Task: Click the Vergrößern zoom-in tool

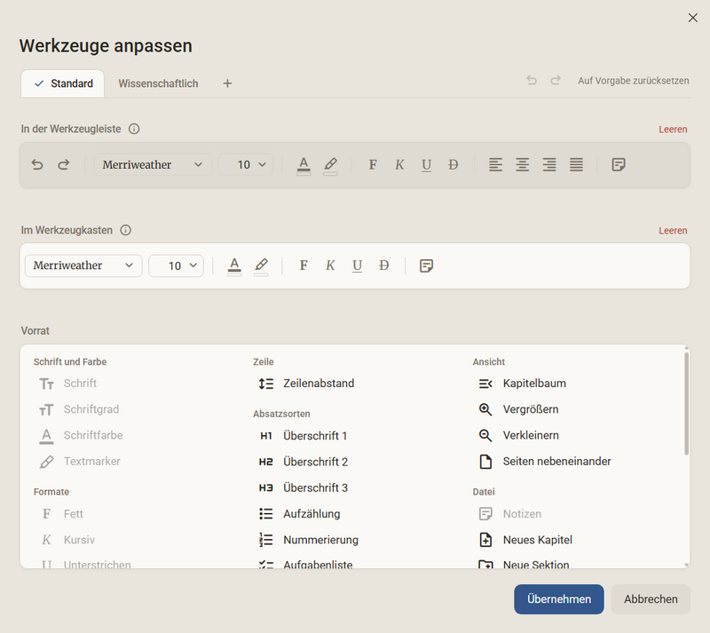Action: pos(518,409)
